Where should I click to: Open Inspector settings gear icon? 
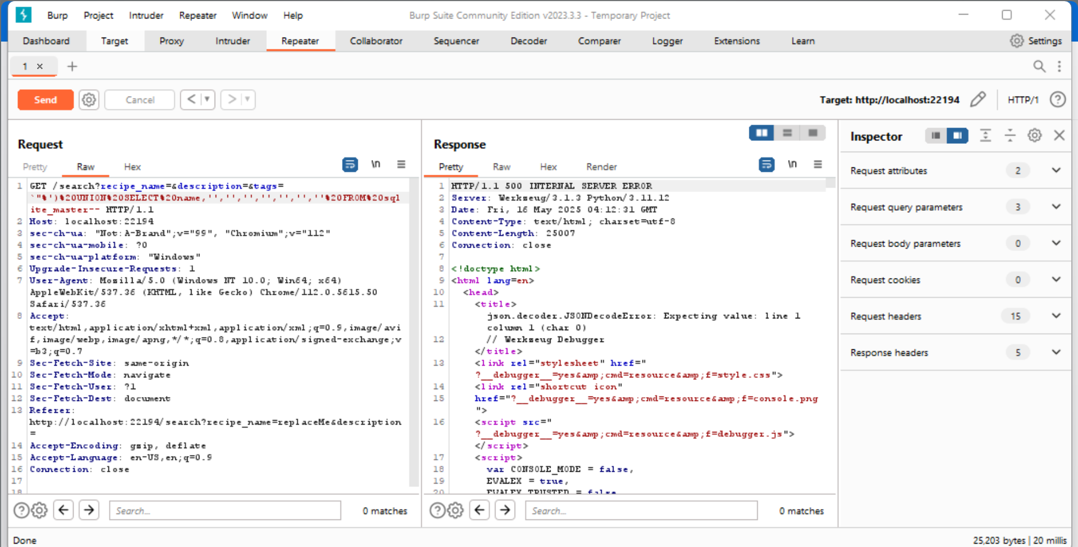1035,135
